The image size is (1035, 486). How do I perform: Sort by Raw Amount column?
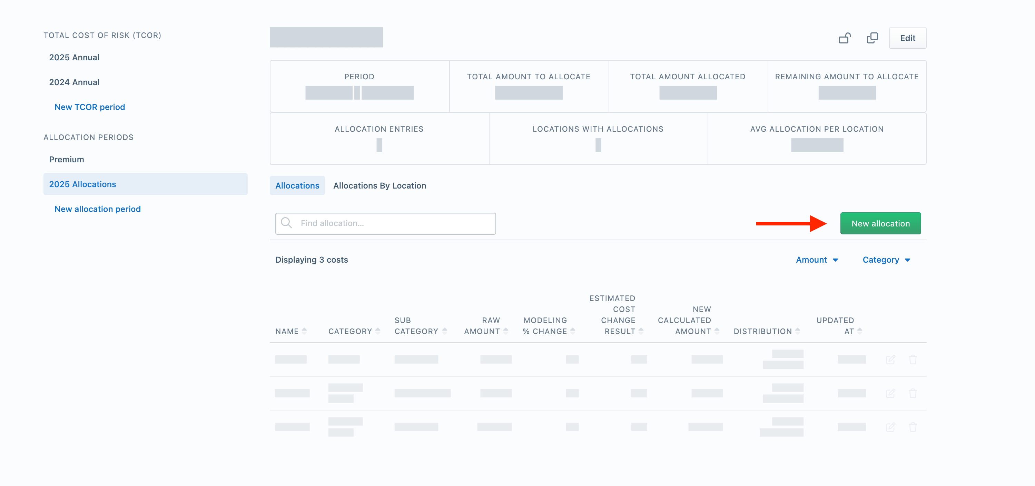point(486,326)
